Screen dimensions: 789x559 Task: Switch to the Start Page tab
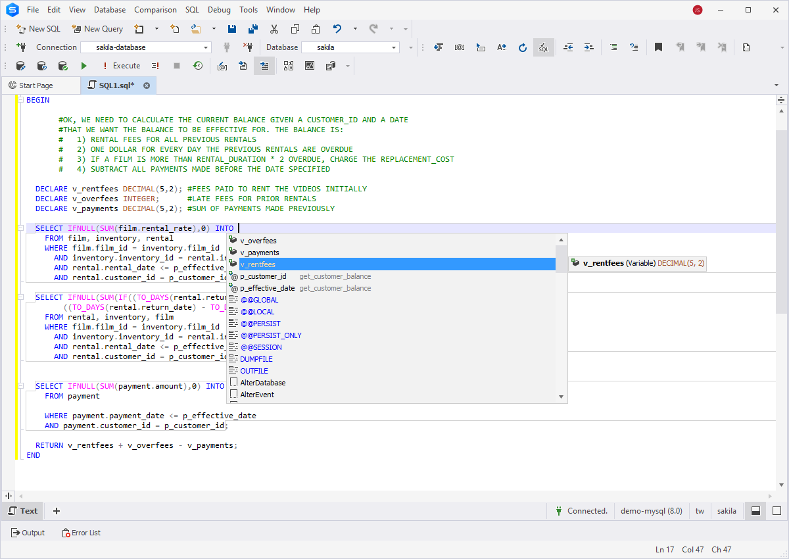[36, 85]
